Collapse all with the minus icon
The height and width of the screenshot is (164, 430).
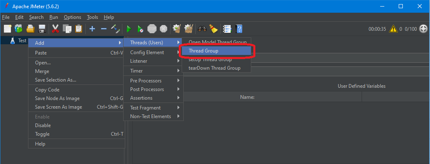tap(104, 28)
